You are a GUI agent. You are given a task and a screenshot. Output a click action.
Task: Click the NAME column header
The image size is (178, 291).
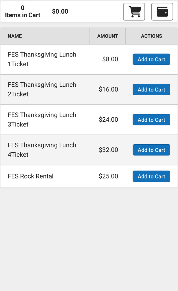(15, 36)
